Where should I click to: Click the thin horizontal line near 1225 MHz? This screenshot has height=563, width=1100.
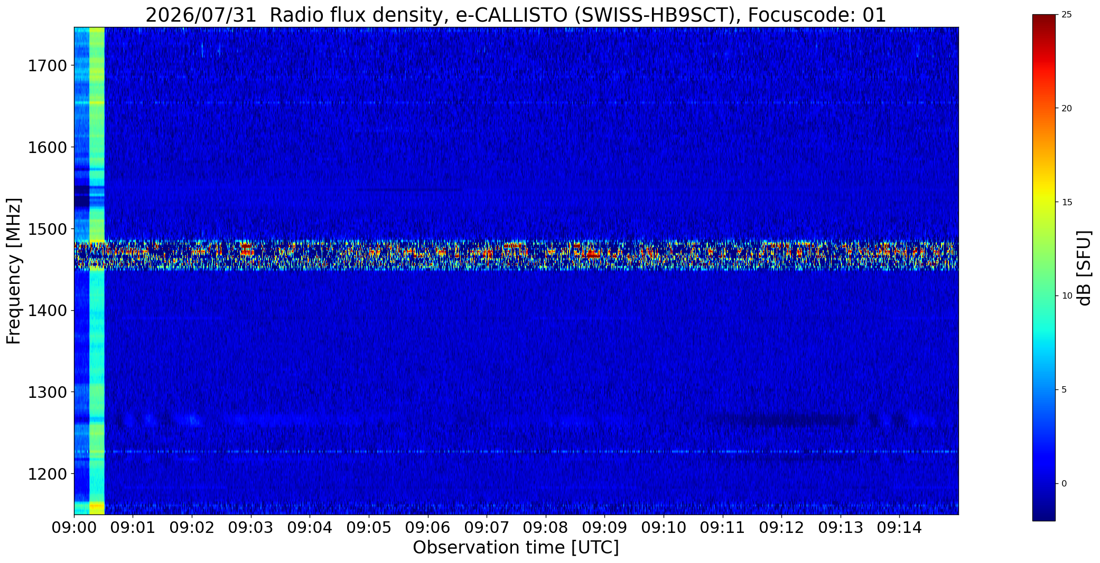pos(516,452)
